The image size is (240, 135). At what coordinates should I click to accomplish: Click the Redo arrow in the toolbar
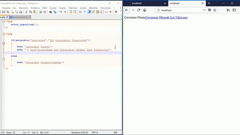(45, 12)
